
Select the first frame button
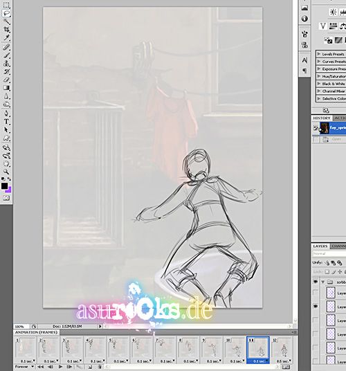point(41,367)
